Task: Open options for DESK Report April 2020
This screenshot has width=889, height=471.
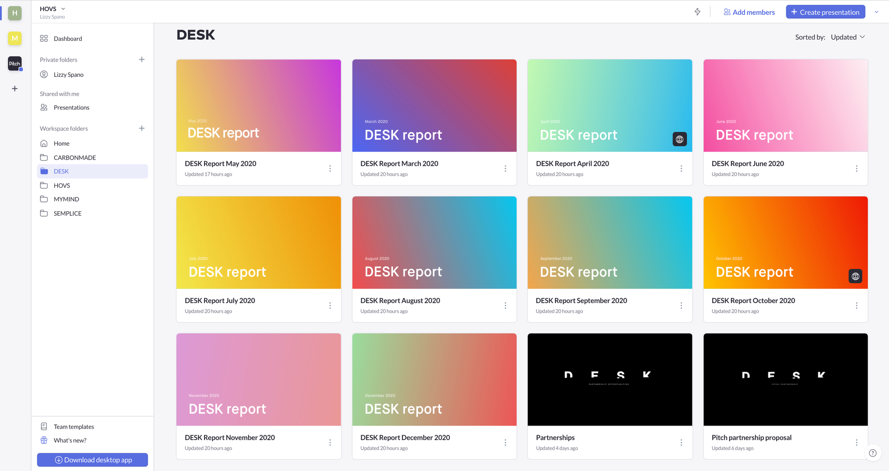Action: pos(681,169)
